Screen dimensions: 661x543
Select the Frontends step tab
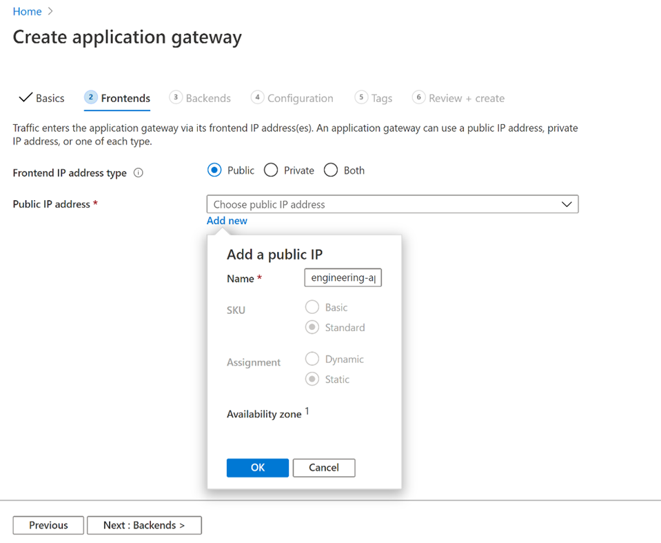(117, 98)
